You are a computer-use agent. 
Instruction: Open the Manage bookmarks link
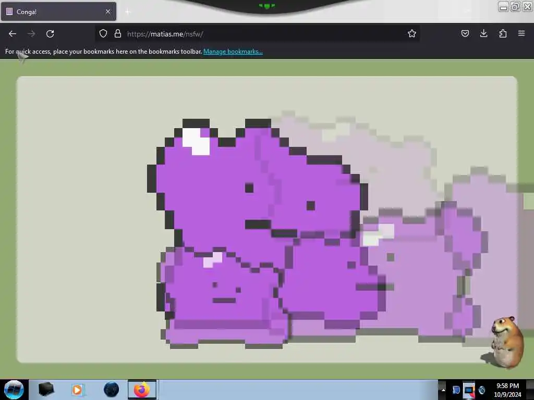click(x=233, y=52)
